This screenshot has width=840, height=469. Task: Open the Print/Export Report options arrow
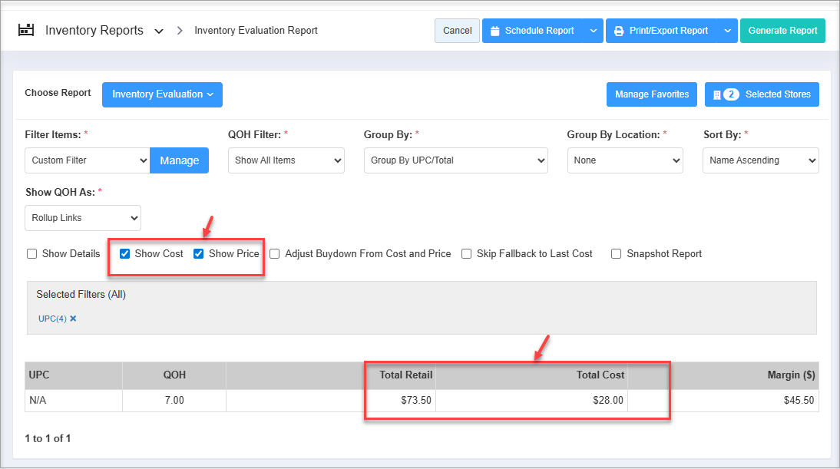(x=727, y=31)
